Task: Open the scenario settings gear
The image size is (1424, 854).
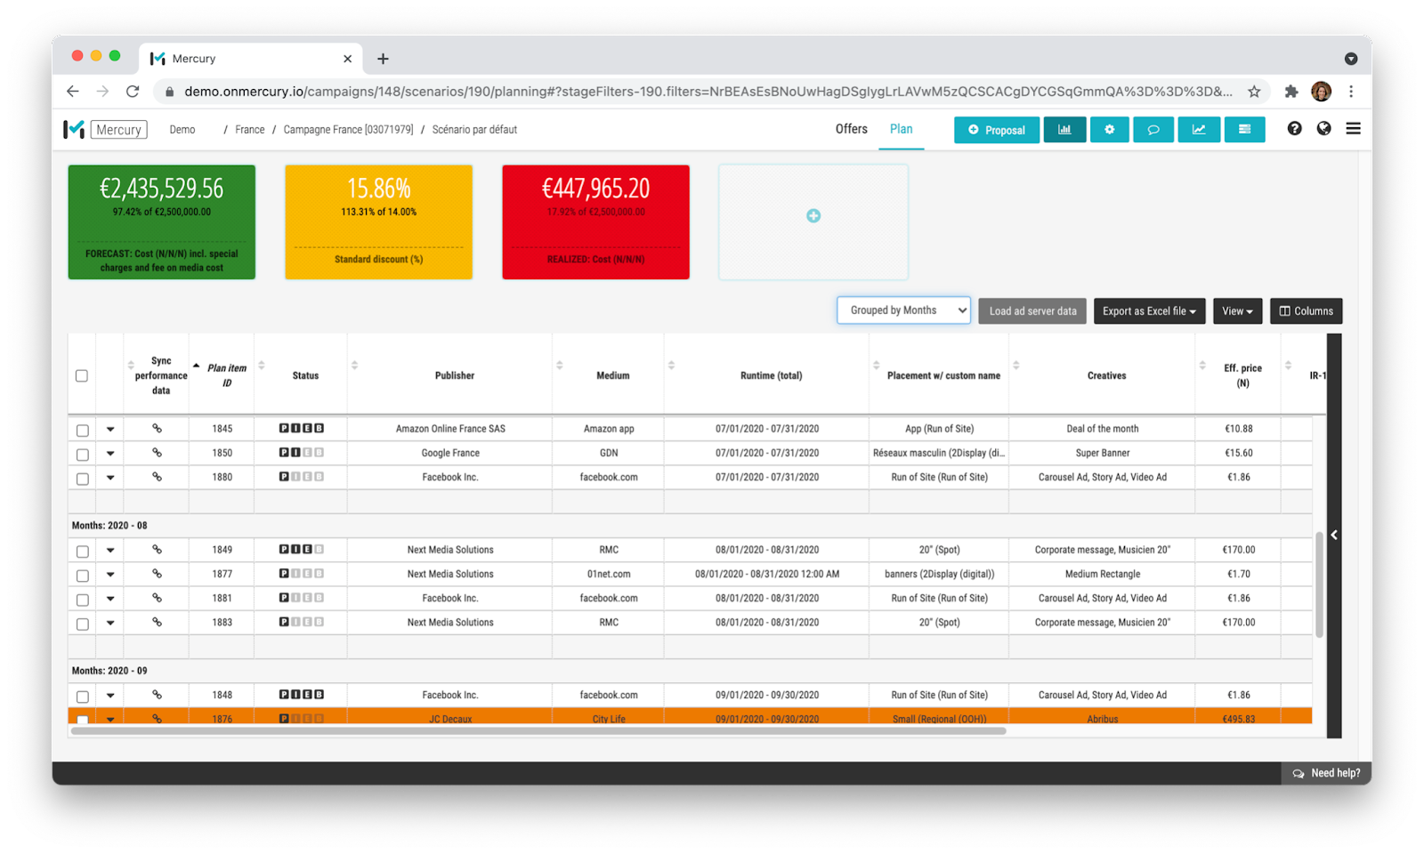Action: click(1109, 129)
